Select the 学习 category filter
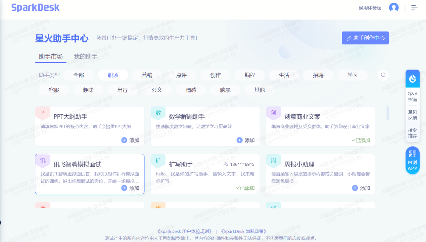426x242 pixels. click(352, 75)
